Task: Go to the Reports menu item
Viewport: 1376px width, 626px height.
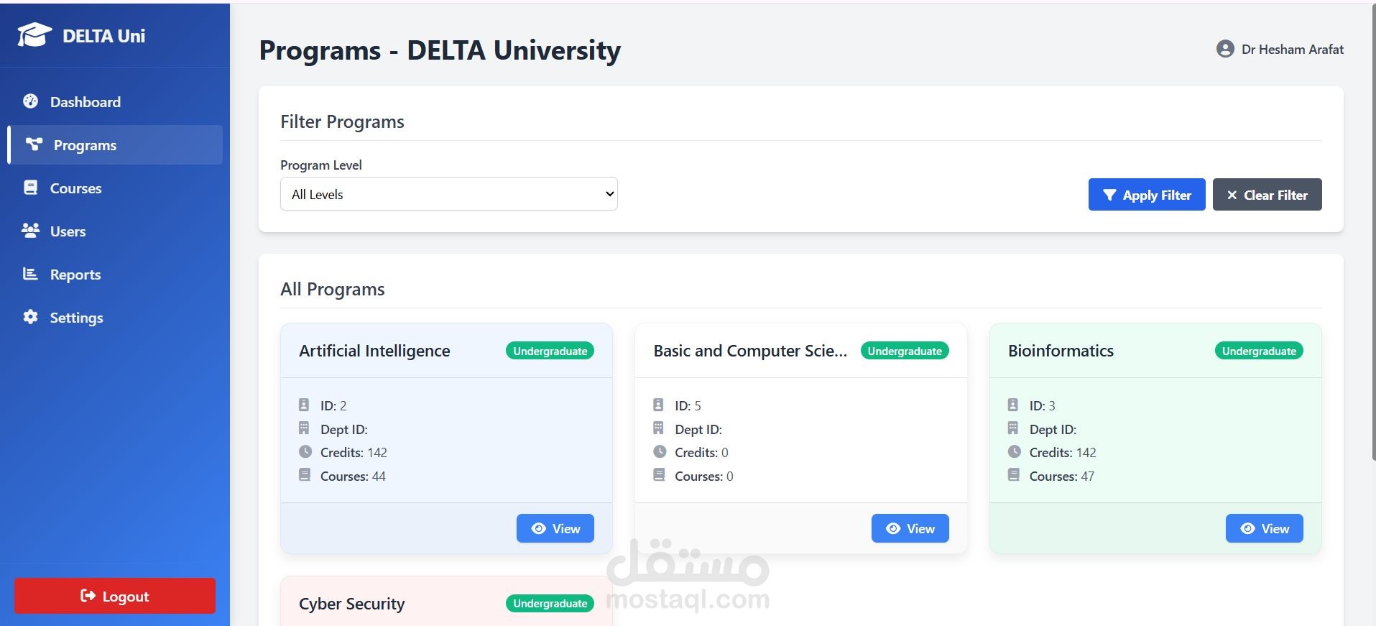Action: tap(75, 275)
